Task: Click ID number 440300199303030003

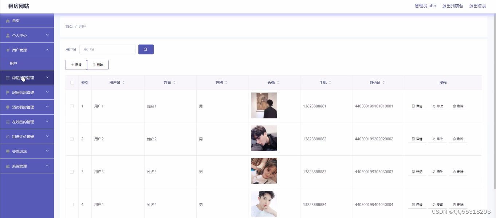Action: [x=374, y=172]
